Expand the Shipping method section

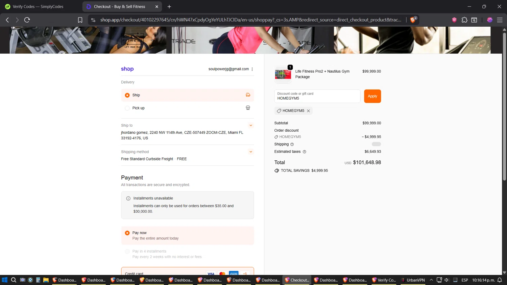pyautogui.click(x=251, y=152)
